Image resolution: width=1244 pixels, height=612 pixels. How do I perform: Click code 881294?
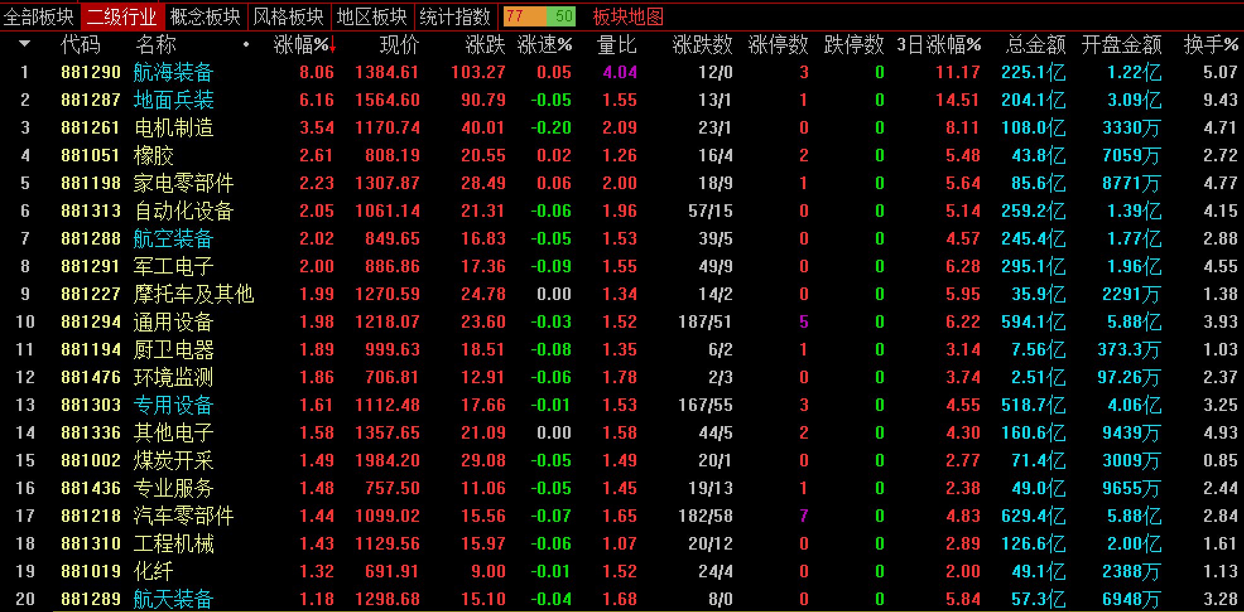pyautogui.click(x=91, y=321)
